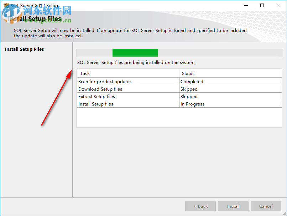Select the 'Extract Setup files' task cell

click(128, 97)
